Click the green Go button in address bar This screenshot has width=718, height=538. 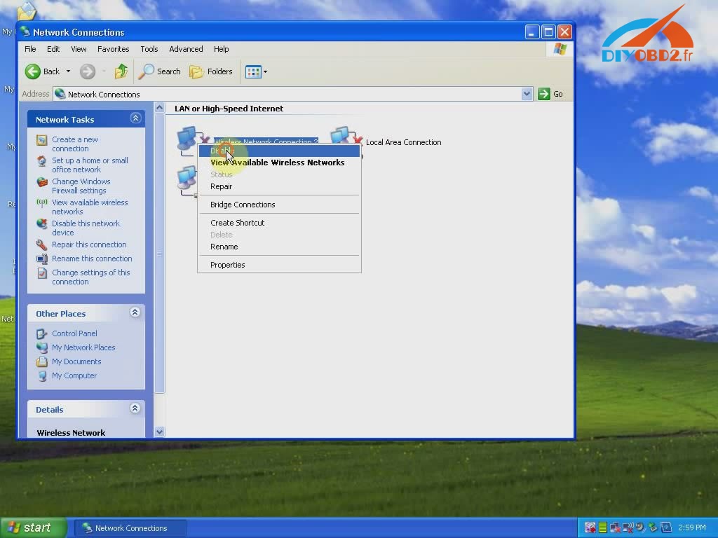544,93
